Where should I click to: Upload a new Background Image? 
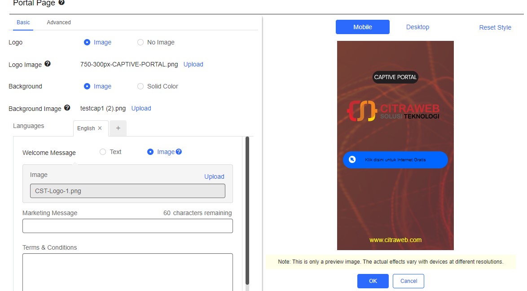click(141, 108)
